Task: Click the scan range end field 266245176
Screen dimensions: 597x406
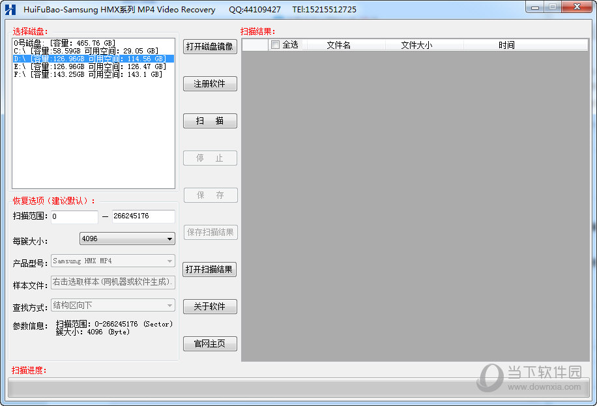Action: pyautogui.click(x=143, y=216)
